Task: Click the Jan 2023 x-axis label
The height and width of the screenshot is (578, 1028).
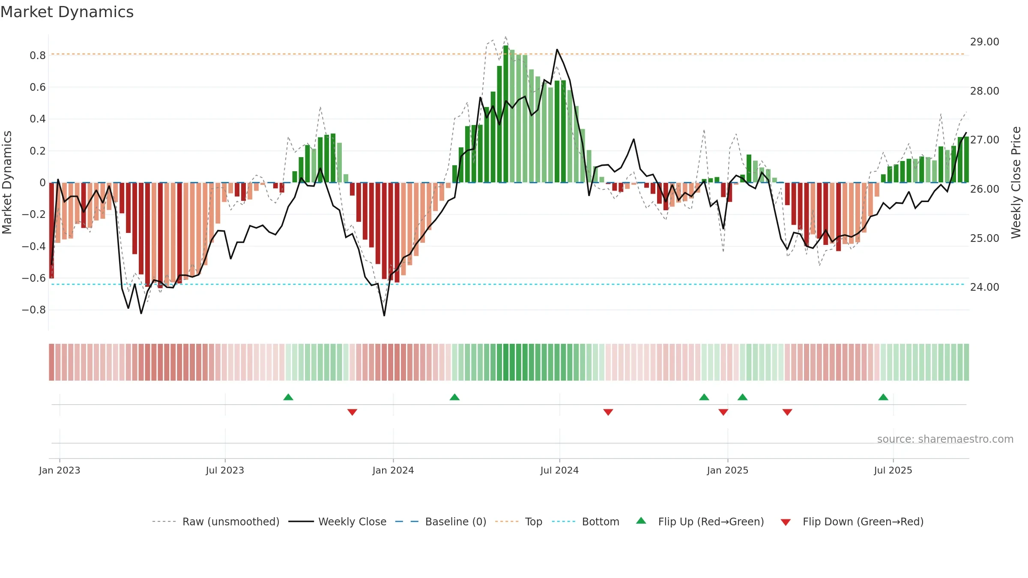Action: (60, 470)
